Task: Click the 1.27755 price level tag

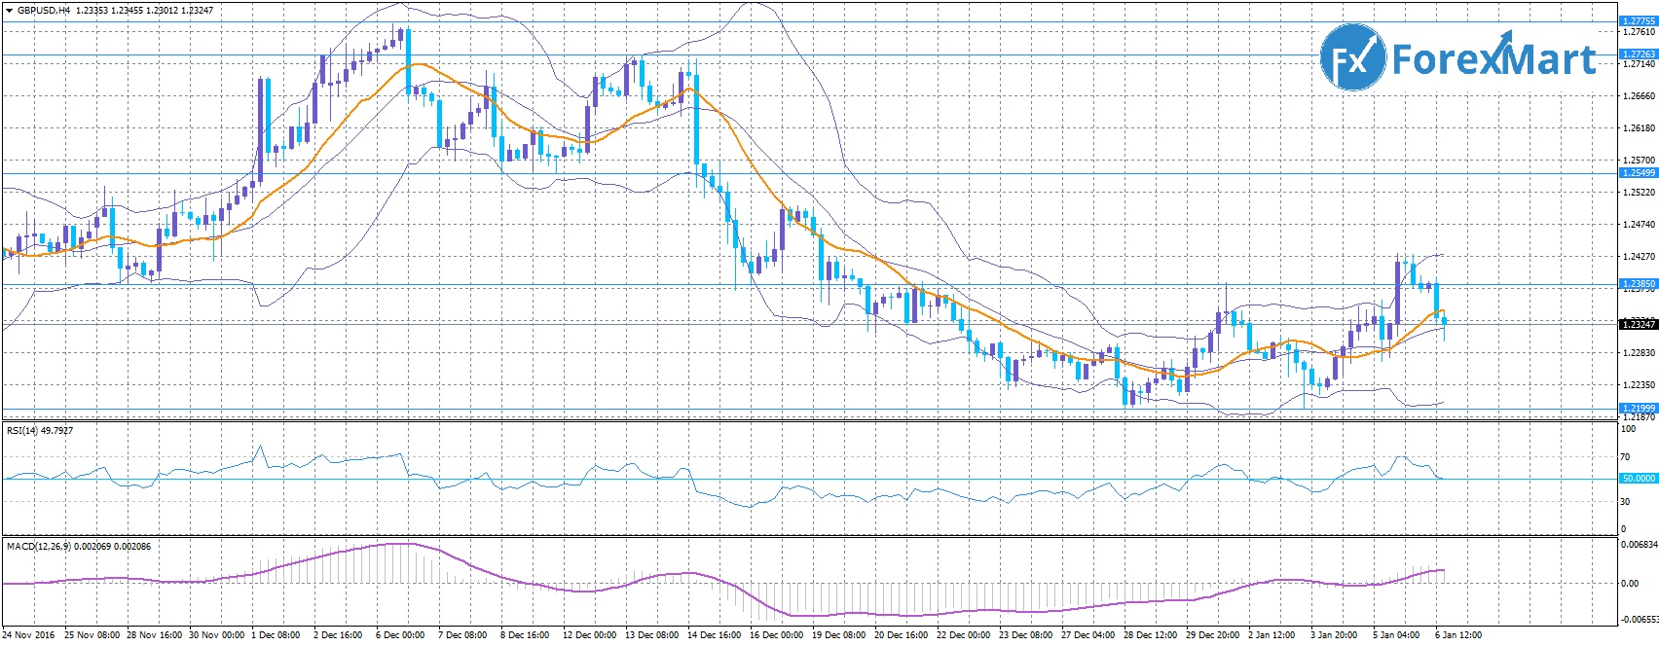Action: click(x=1638, y=20)
